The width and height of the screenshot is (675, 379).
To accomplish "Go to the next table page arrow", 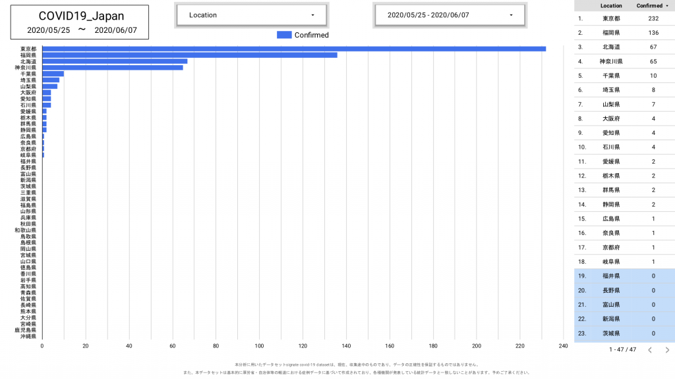I will (x=667, y=350).
